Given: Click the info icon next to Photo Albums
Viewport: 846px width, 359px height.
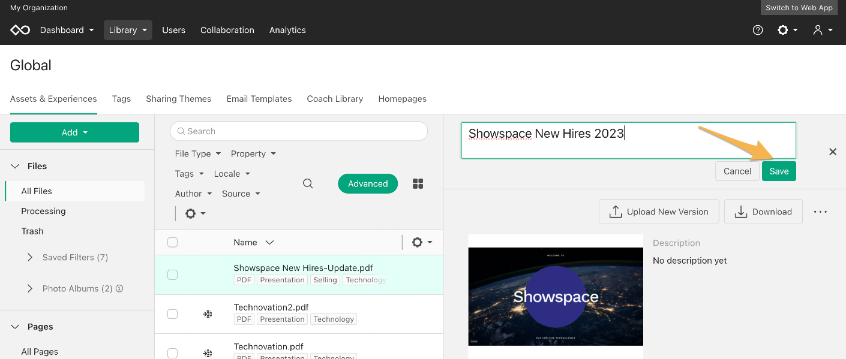Looking at the screenshot, I should (x=119, y=288).
